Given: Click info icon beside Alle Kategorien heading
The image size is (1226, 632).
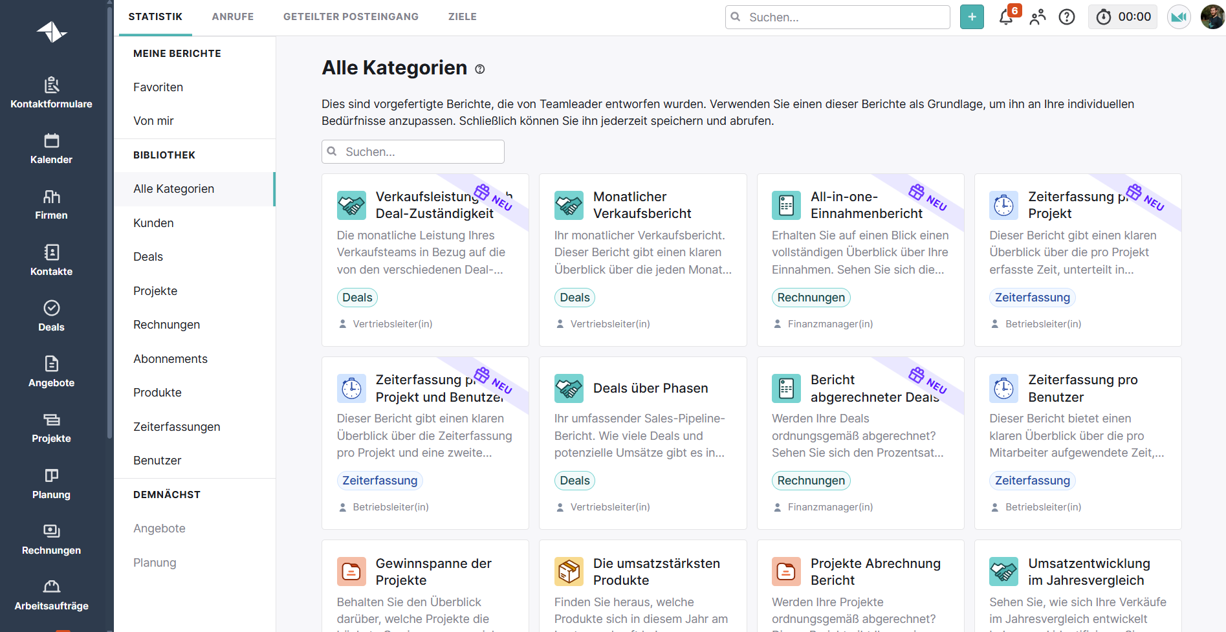Looking at the screenshot, I should click(480, 69).
